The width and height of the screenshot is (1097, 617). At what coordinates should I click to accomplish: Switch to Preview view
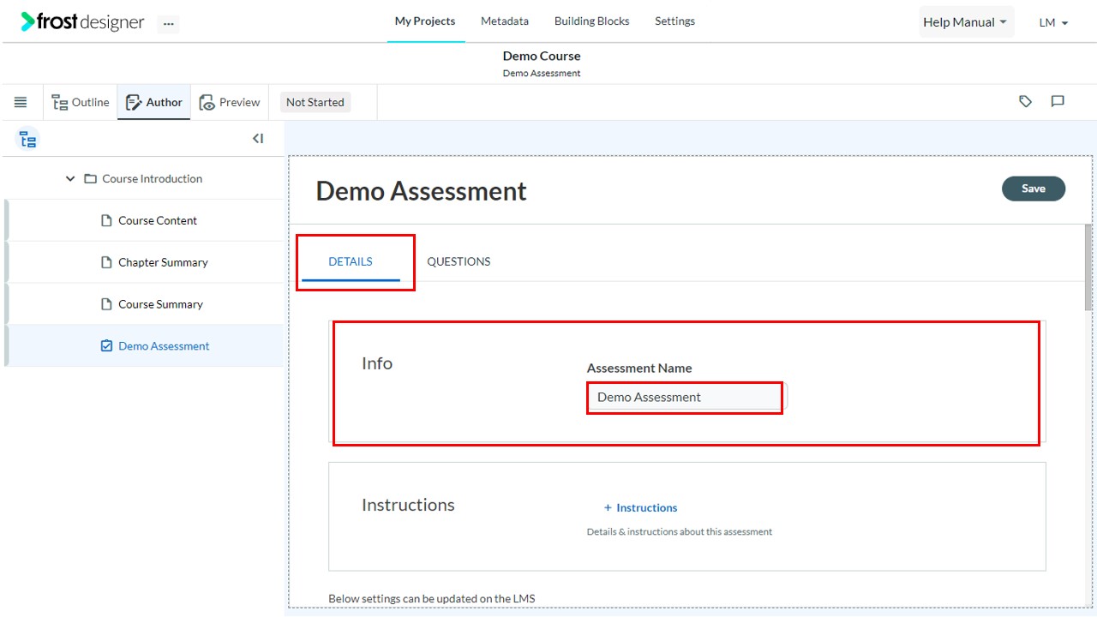pos(230,102)
